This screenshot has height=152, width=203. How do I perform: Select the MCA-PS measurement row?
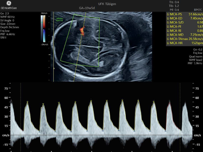tap(184, 14)
